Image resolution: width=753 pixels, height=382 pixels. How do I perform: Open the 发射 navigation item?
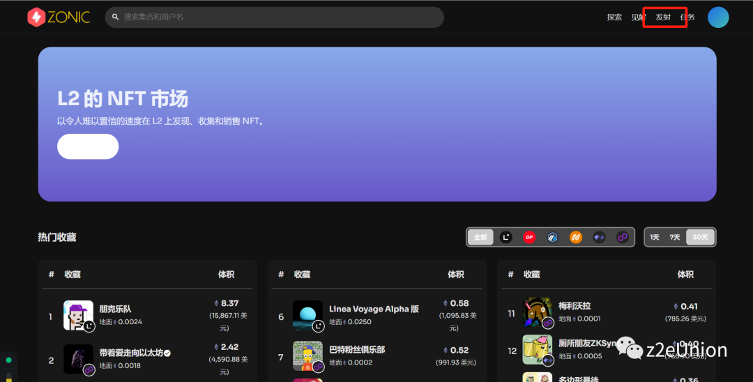(x=663, y=17)
